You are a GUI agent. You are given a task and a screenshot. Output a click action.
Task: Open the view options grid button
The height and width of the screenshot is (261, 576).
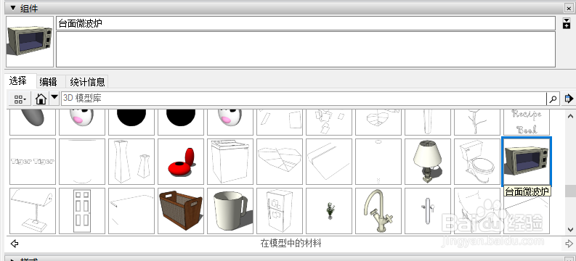click(20, 99)
